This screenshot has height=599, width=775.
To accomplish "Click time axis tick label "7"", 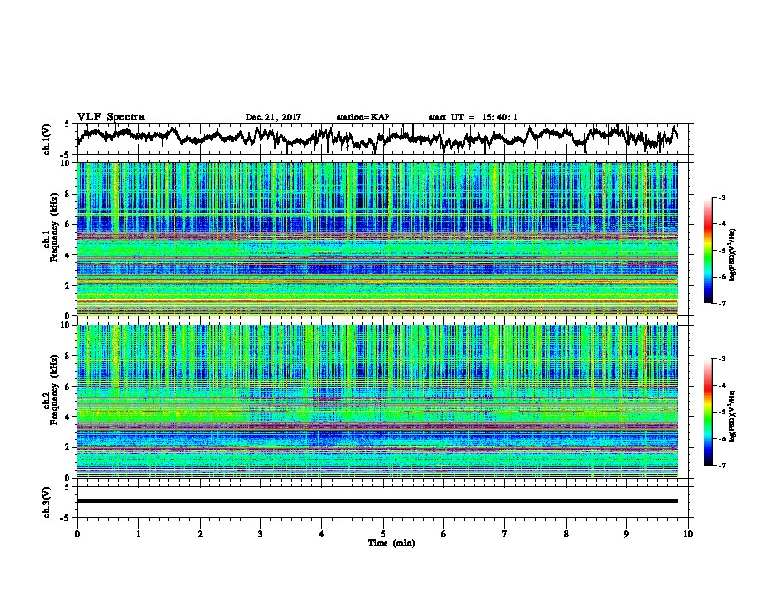I will click(505, 533).
